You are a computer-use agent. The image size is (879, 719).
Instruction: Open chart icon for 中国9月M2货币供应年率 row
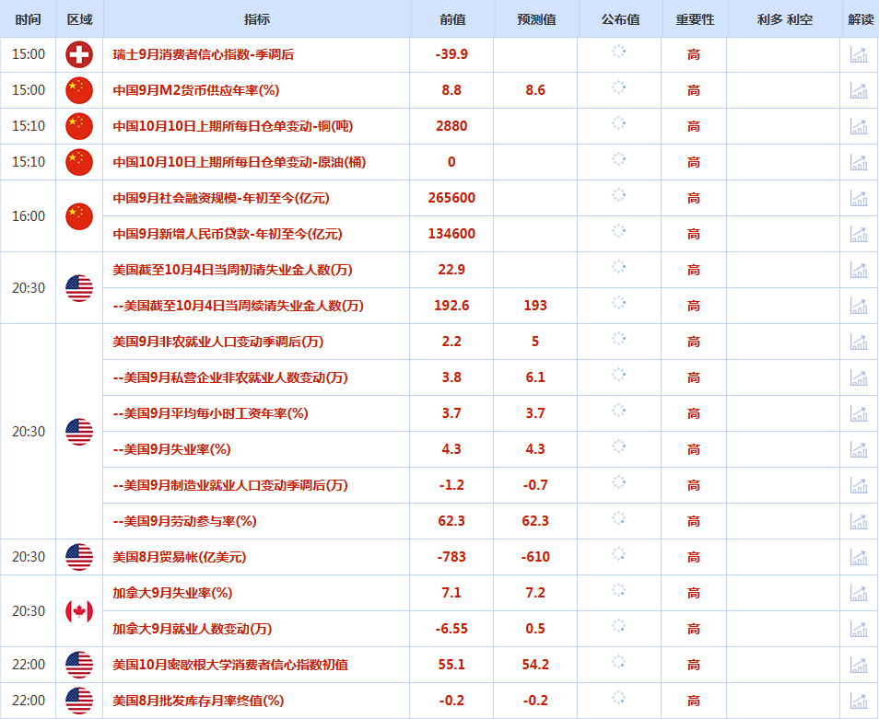coord(859,90)
